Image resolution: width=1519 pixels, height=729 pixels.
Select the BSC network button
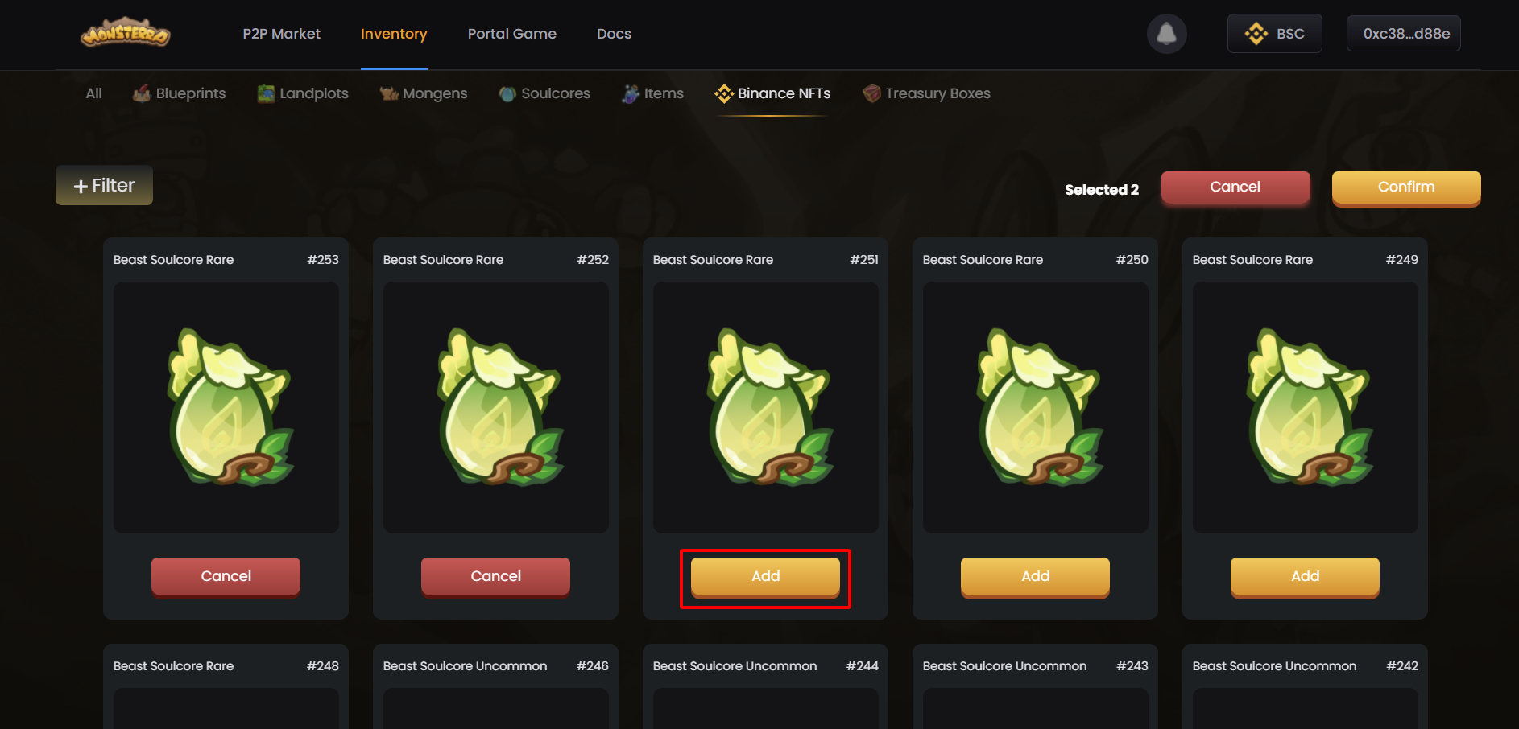pyautogui.click(x=1274, y=34)
